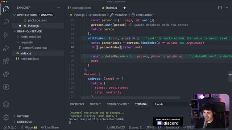Click the editor minimap scrollbar
This screenshot has width=232, height=130.
pyautogui.click(x=230, y=76)
